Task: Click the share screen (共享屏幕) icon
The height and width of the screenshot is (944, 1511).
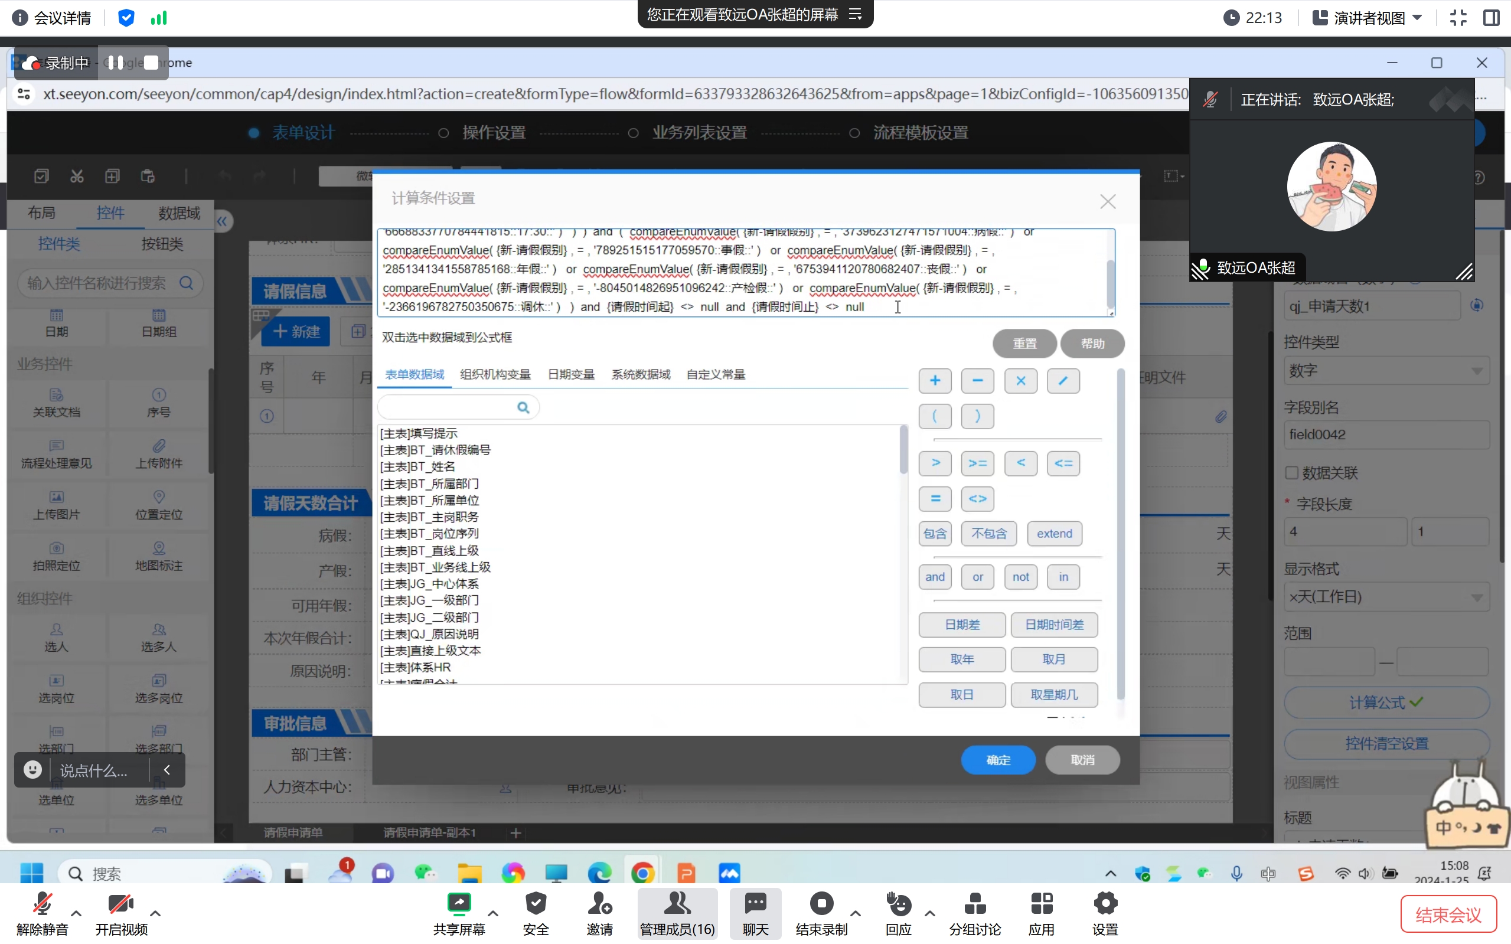Action: pos(459,904)
